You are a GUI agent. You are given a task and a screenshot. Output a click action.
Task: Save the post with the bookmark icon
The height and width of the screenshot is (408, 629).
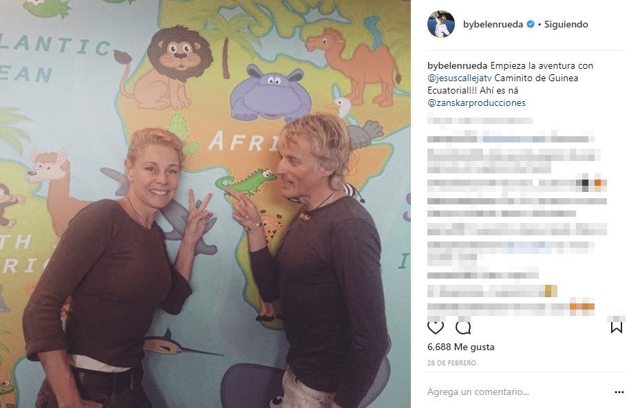click(616, 328)
